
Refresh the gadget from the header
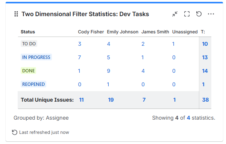199,14
